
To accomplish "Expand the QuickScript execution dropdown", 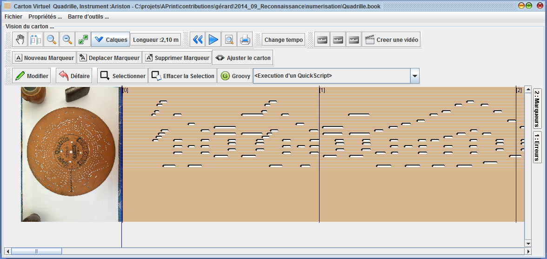I will (414, 76).
